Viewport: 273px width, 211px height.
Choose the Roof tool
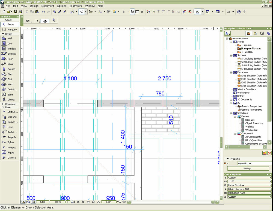coord(10,59)
